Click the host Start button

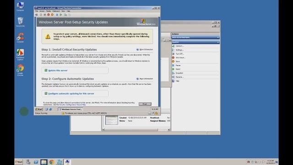click(x=19, y=162)
